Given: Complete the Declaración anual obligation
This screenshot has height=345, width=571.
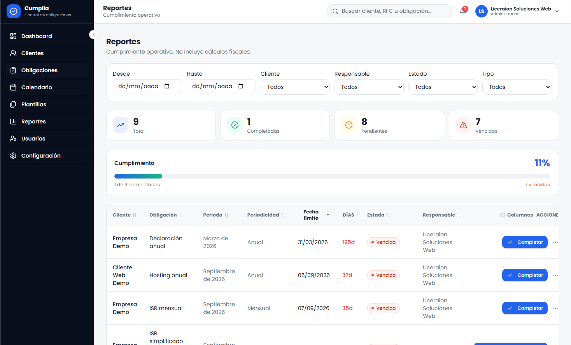Looking at the screenshot, I should click(x=525, y=242).
